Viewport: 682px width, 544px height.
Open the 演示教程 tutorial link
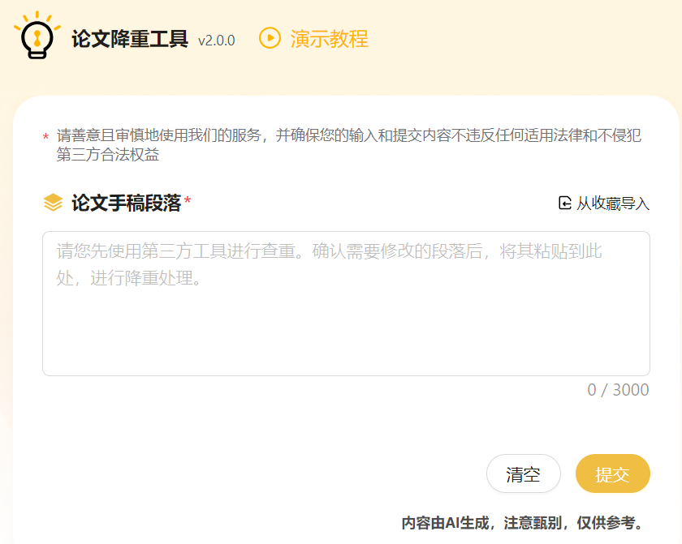point(329,39)
